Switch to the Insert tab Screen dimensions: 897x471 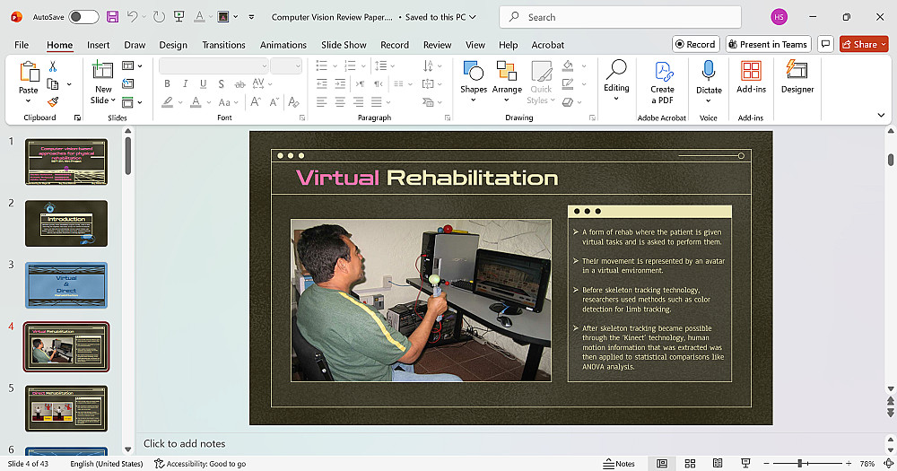click(x=99, y=45)
